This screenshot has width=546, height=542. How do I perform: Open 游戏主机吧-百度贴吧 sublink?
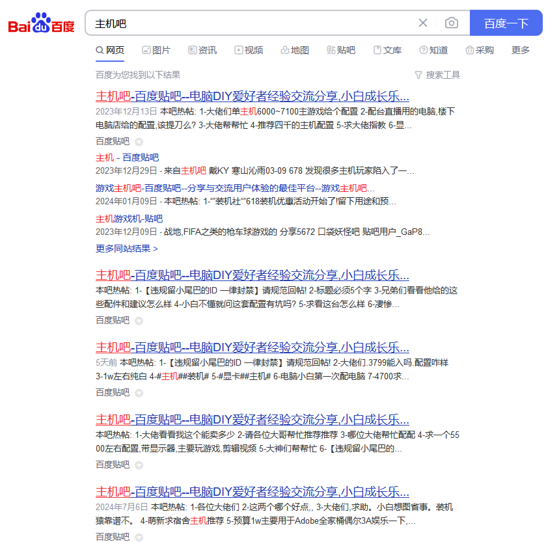(235, 188)
